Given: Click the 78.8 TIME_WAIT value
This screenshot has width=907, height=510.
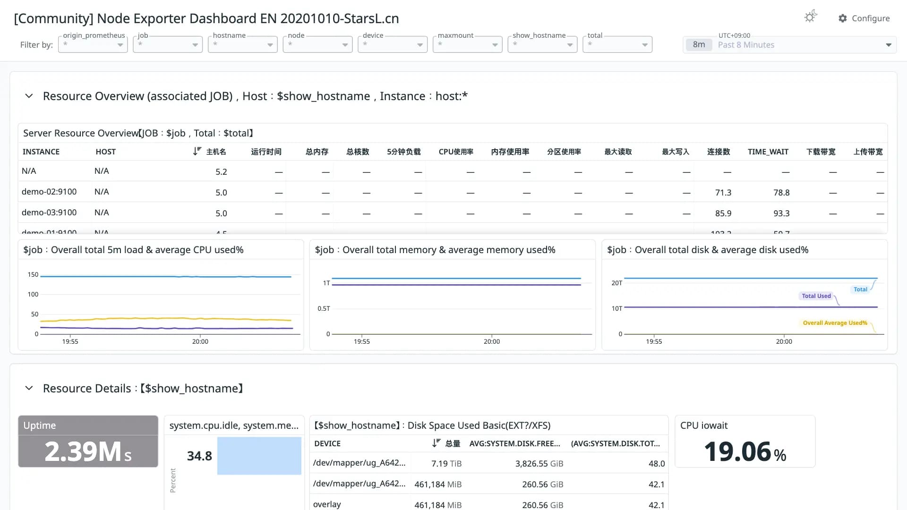Looking at the screenshot, I should (781, 193).
